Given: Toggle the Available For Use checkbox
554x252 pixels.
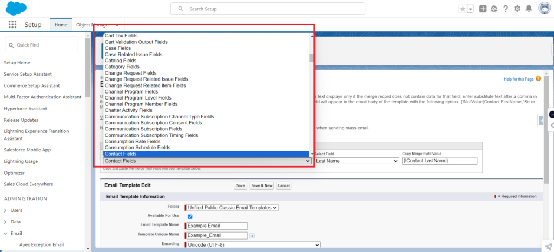Looking at the screenshot, I should (x=189, y=216).
